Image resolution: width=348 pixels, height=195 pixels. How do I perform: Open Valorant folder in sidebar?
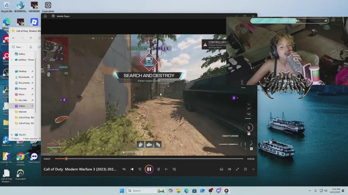[x=22, y=112]
